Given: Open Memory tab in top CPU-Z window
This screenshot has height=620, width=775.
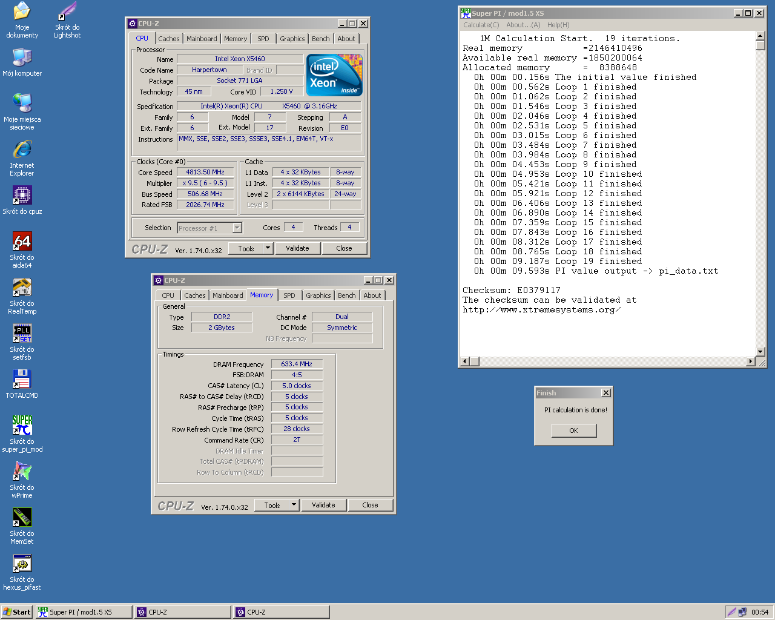Looking at the screenshot, I should [x=236, y=39].
